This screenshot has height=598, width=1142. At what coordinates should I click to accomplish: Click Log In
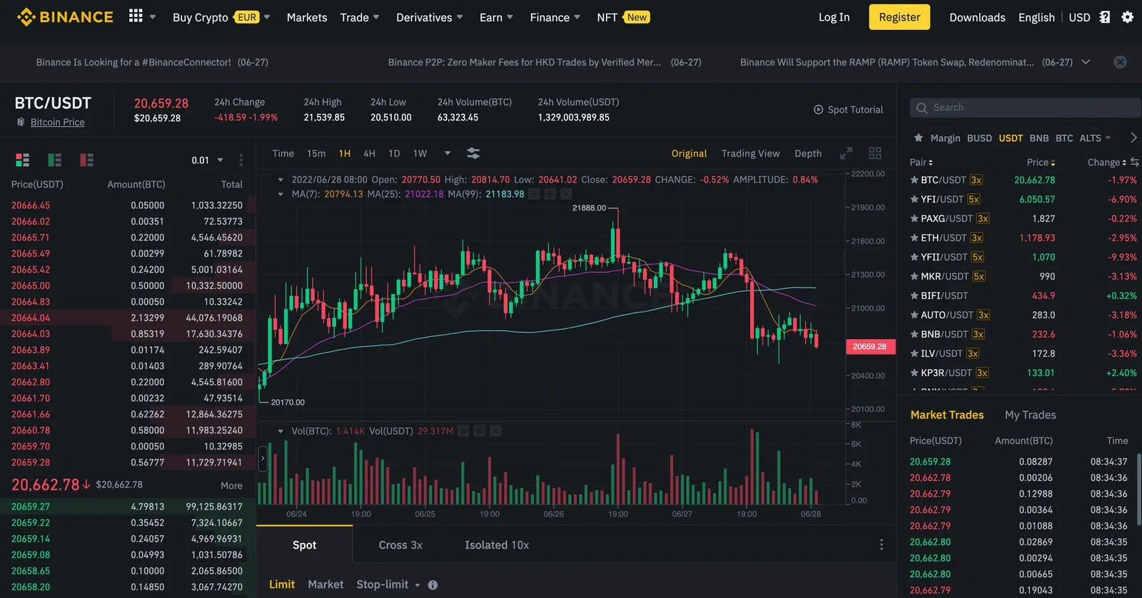coord(834,17)
